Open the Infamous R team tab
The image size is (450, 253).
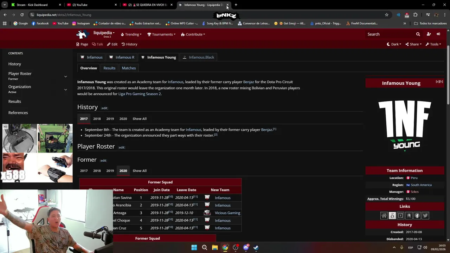122,57
